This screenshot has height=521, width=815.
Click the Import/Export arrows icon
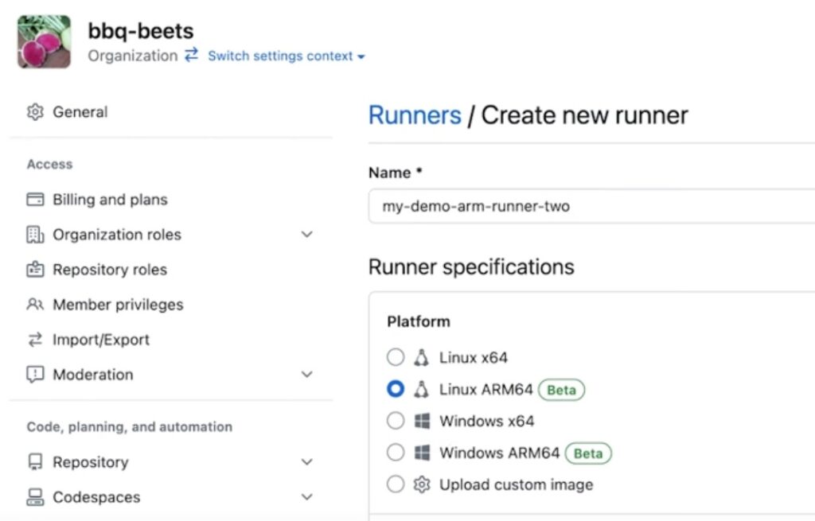click(x=35, y=339)
